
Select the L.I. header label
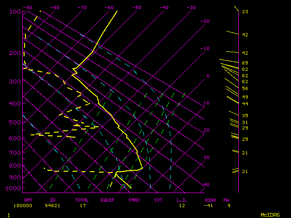coord(182,200)
